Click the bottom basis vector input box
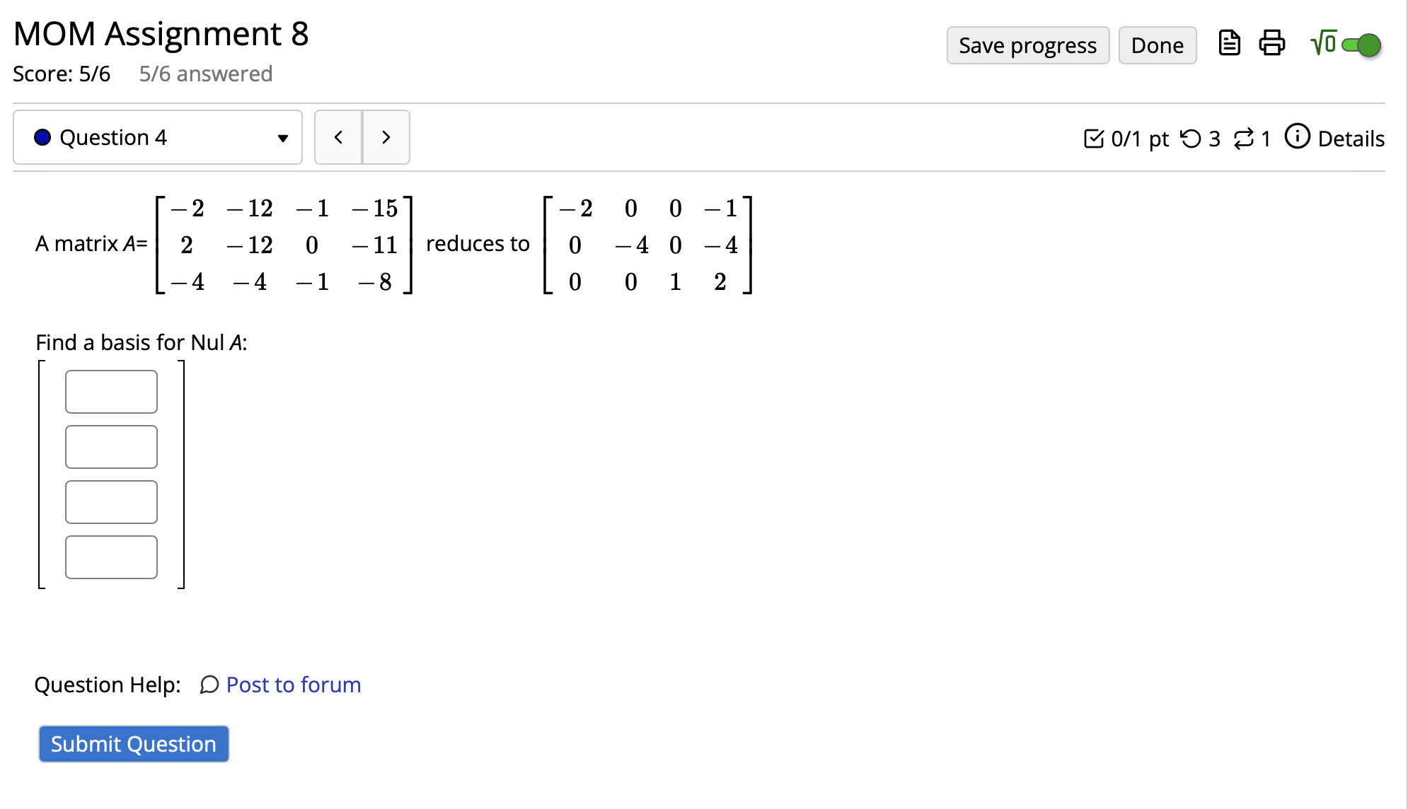The image size is (1408, 809). [110, 557]
